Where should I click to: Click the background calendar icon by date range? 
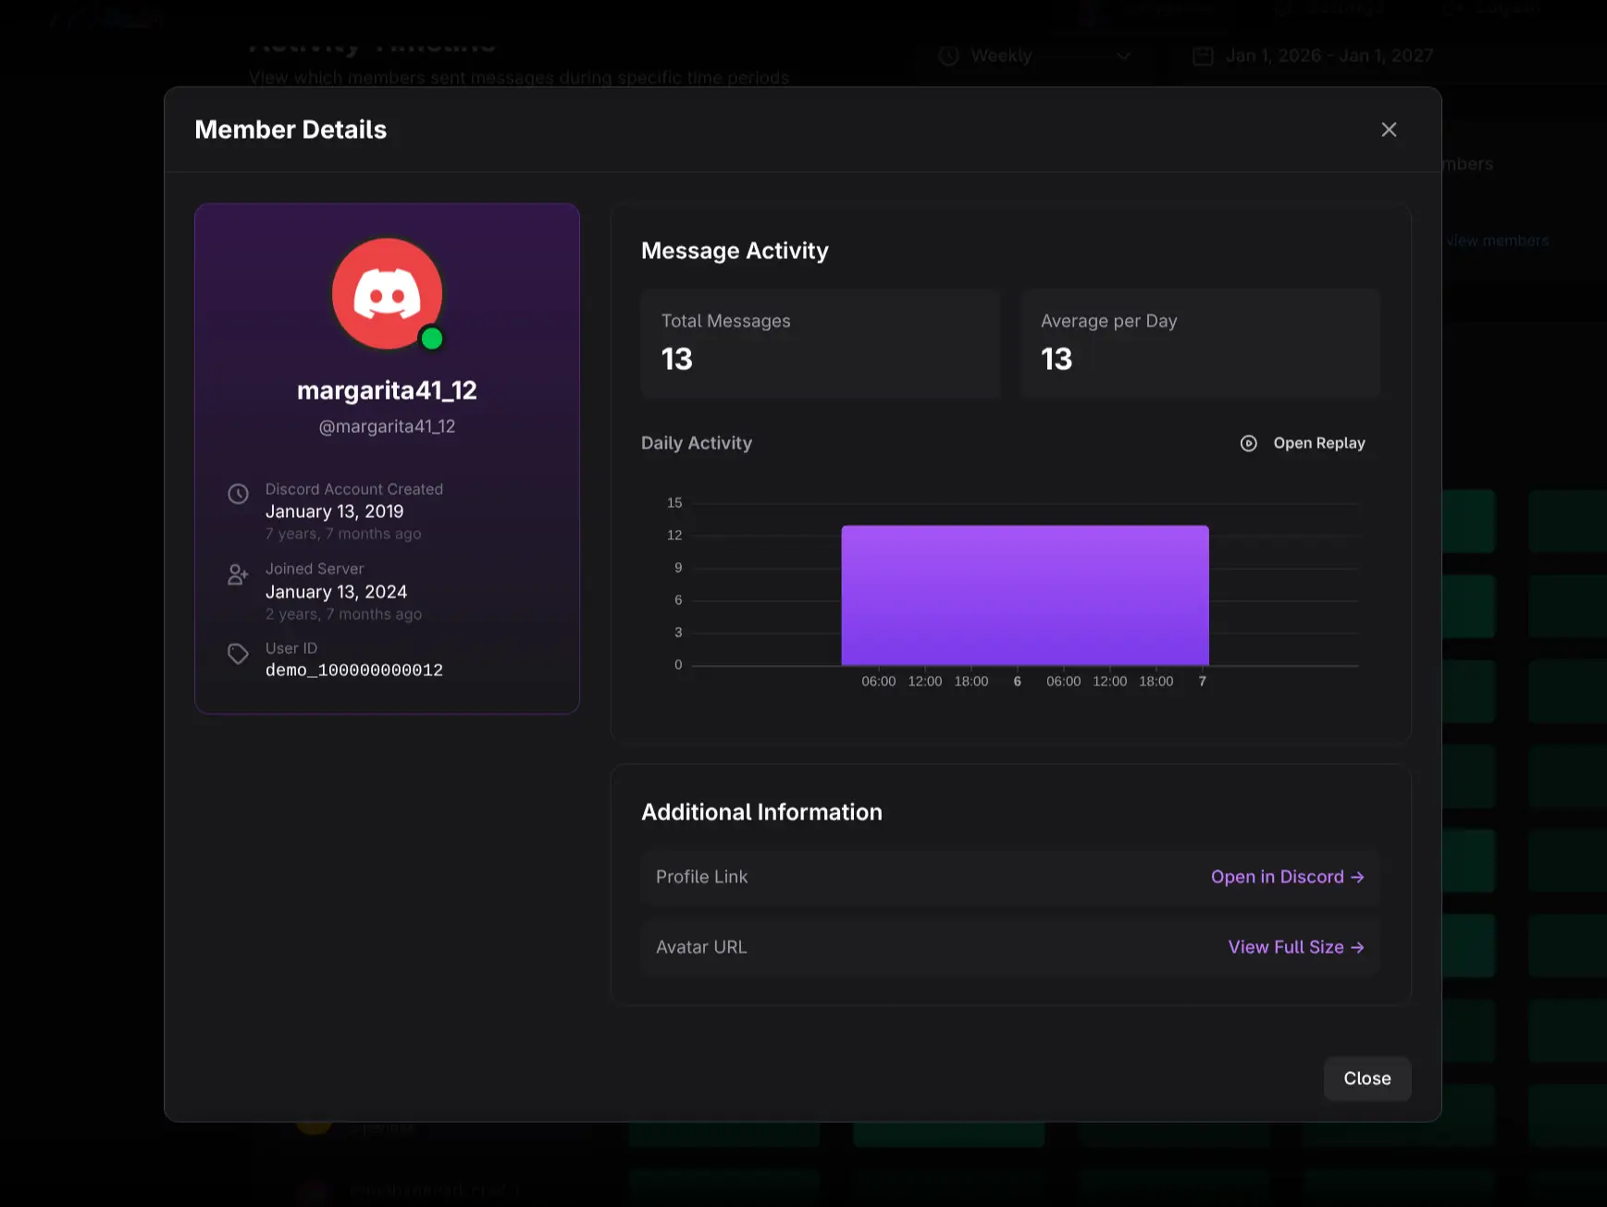coord(1203,55)
